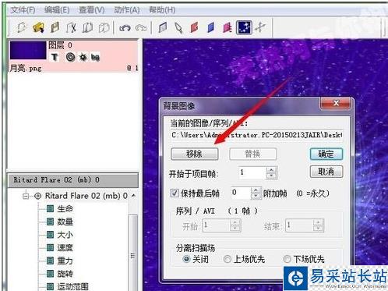
Task: Click the 速度 property icon
Action: click(50, 247)
